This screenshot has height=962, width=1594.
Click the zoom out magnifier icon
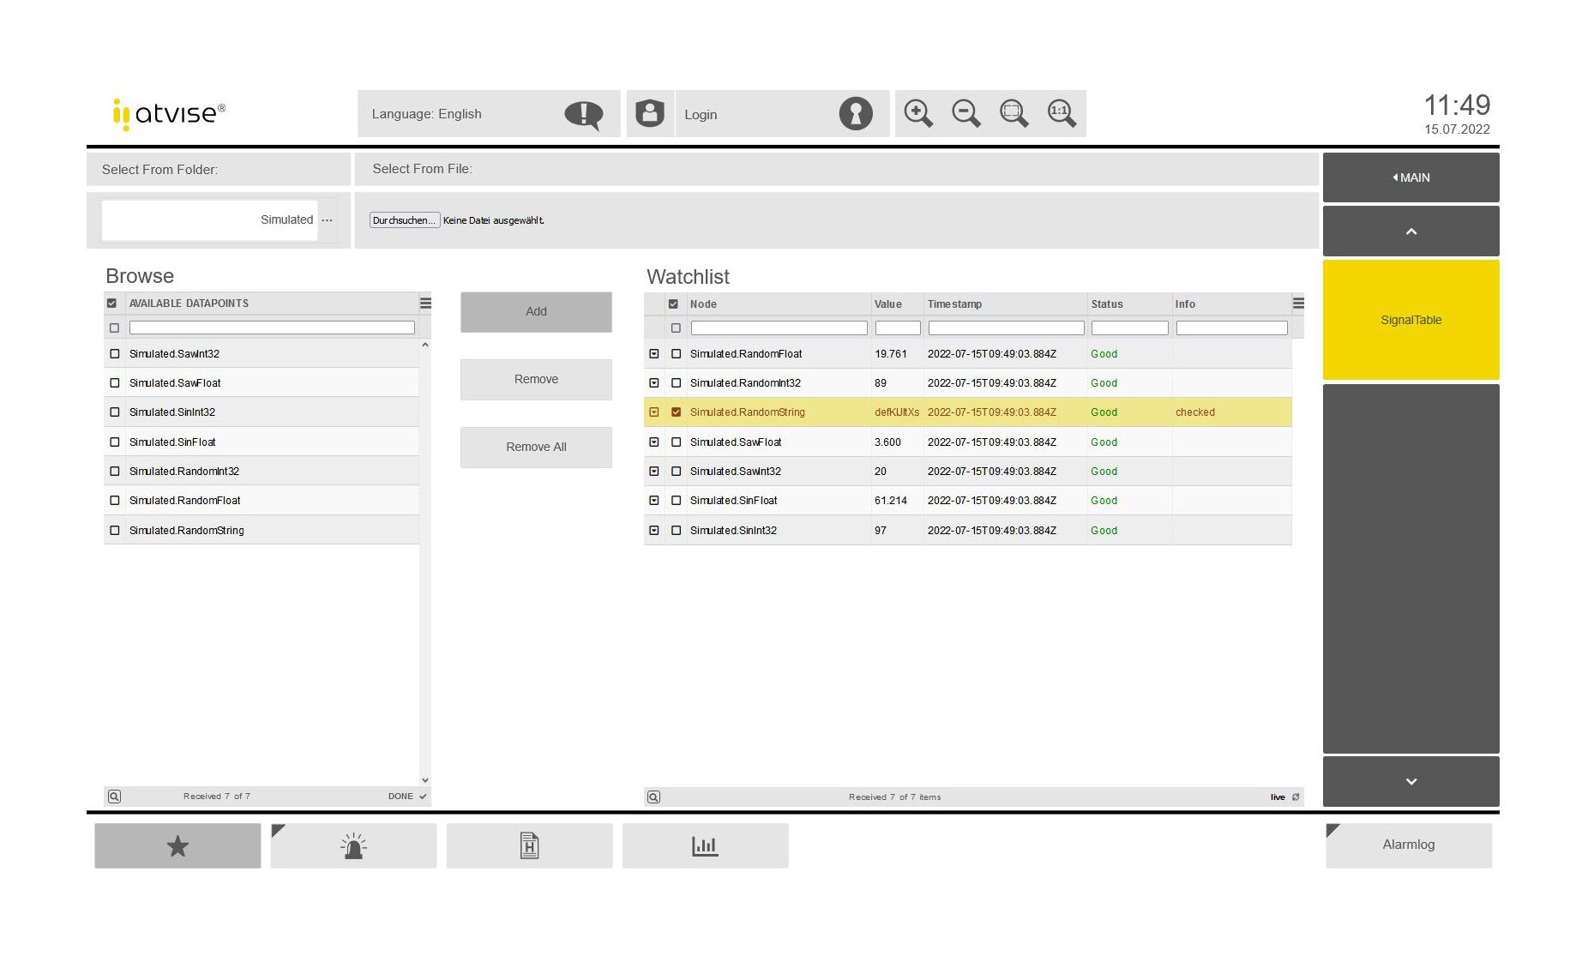pos(965,113)
